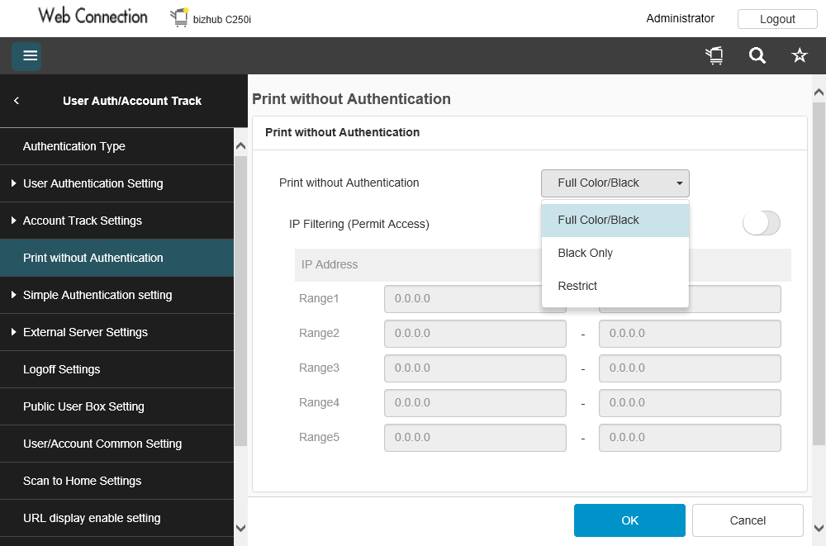The height and width of the screenshot is (546, 826).
Task: Click the Range3 start IP address field
Action: [x=475, y=368]
